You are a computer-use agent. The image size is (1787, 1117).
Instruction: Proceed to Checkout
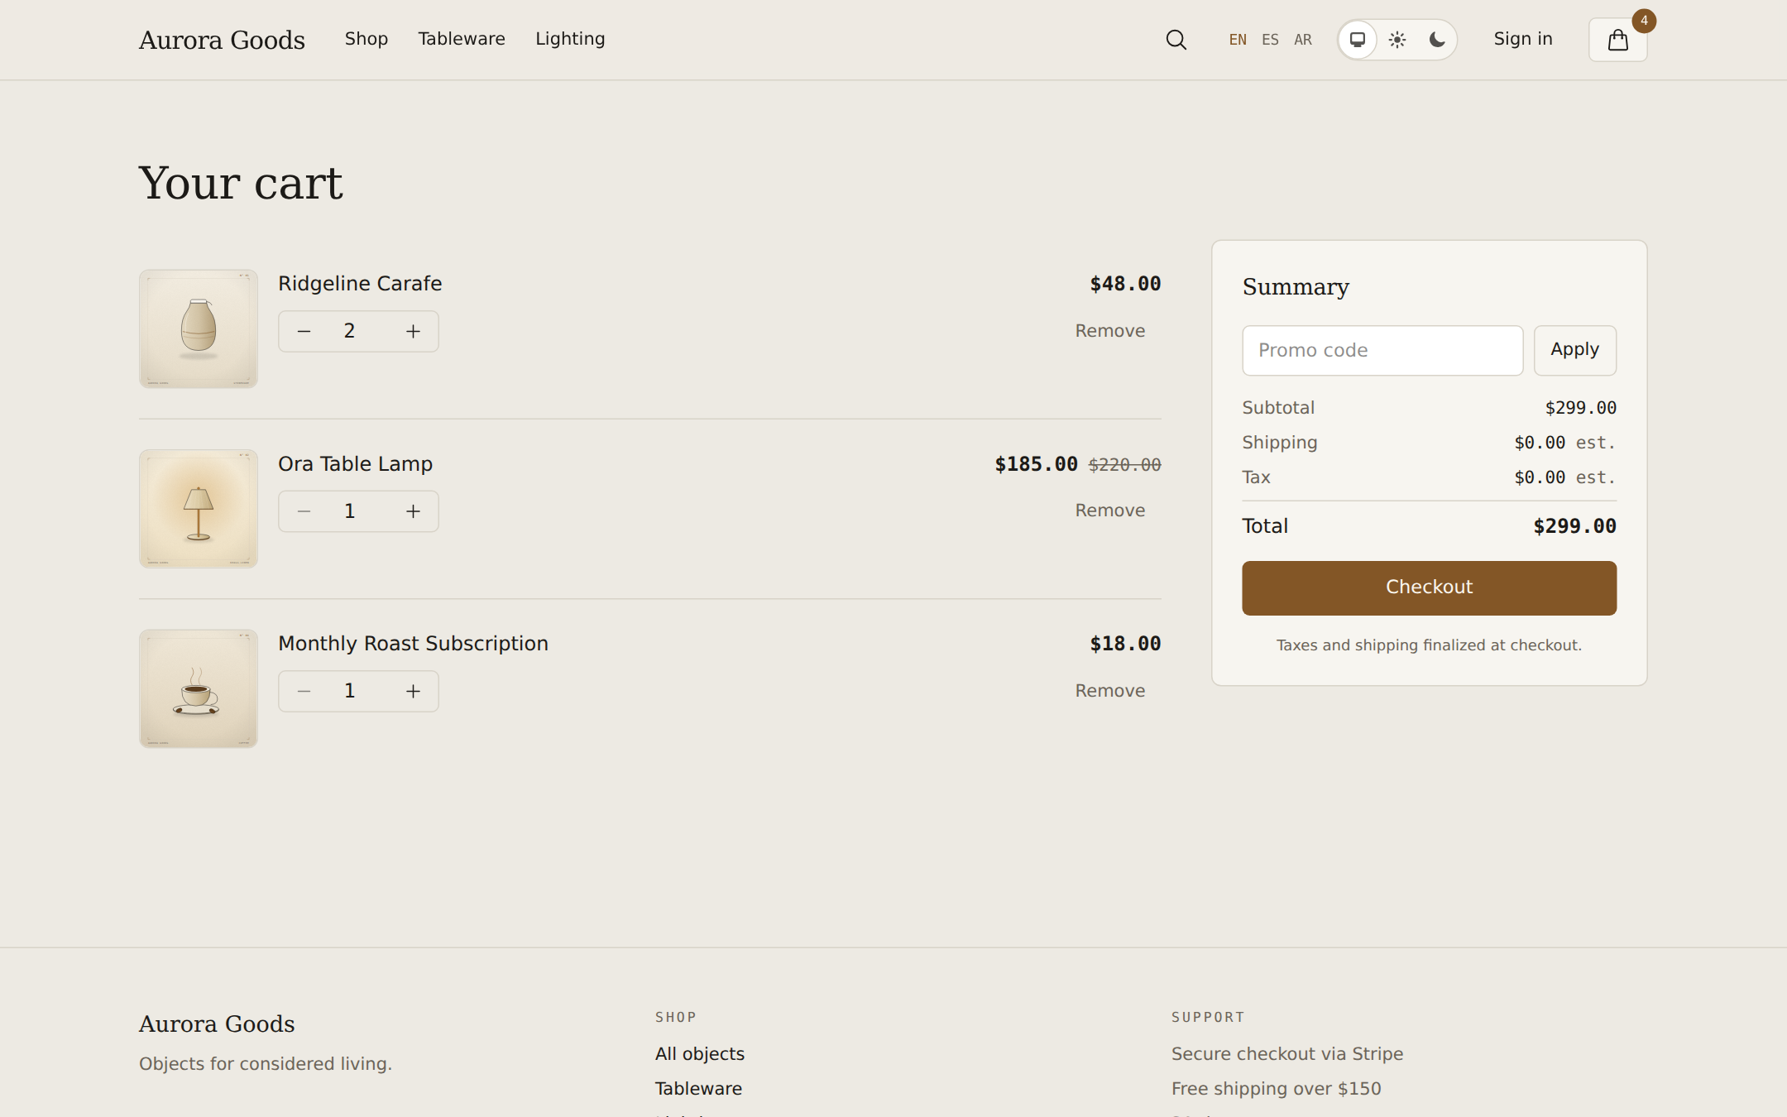1429,587
